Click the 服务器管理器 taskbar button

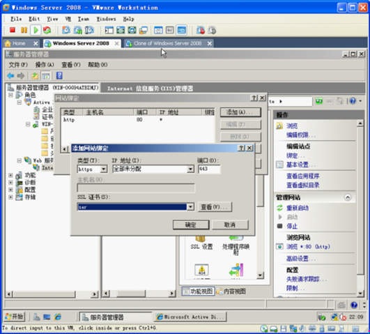116,317
